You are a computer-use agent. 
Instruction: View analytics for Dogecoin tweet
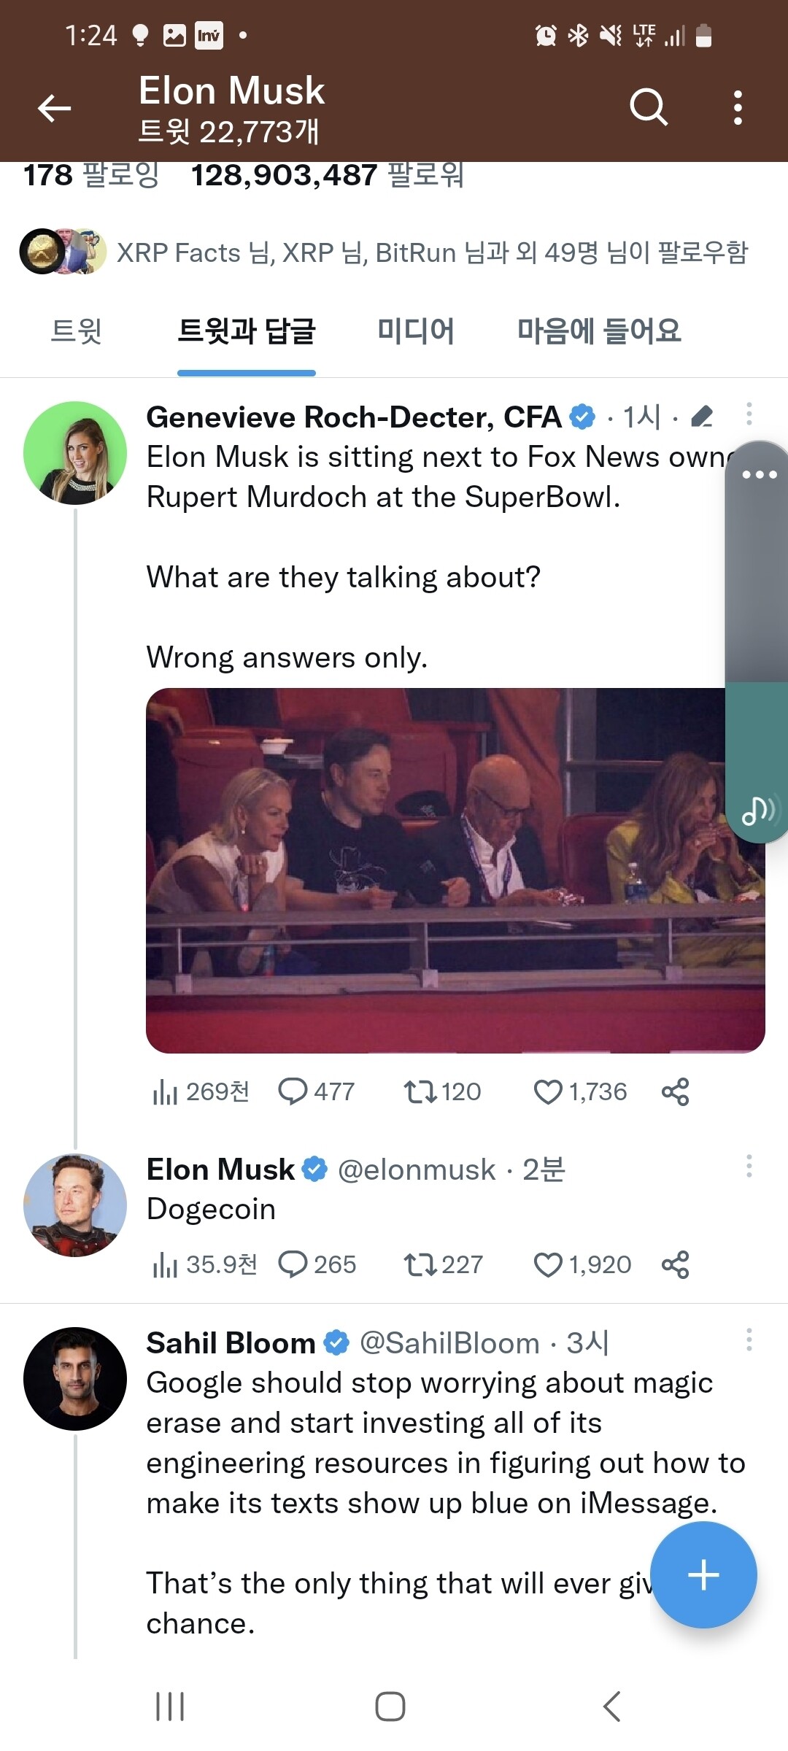(x=166, y=1264)
